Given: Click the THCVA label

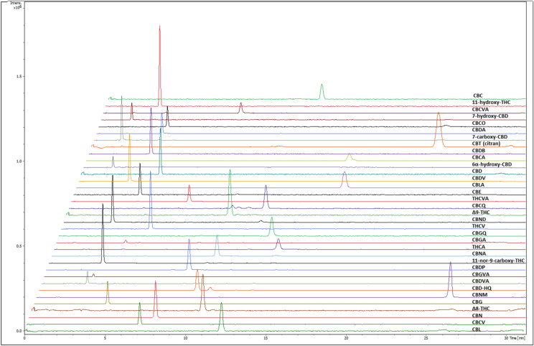Looking at the screenshot, I should point(480,199).
